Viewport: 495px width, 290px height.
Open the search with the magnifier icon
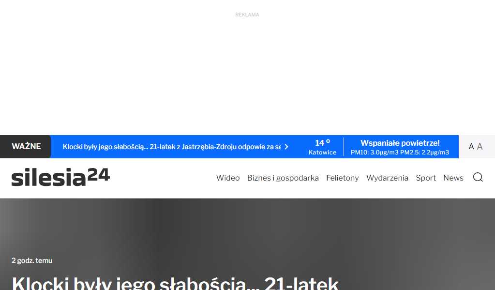(x=478, y=177)
